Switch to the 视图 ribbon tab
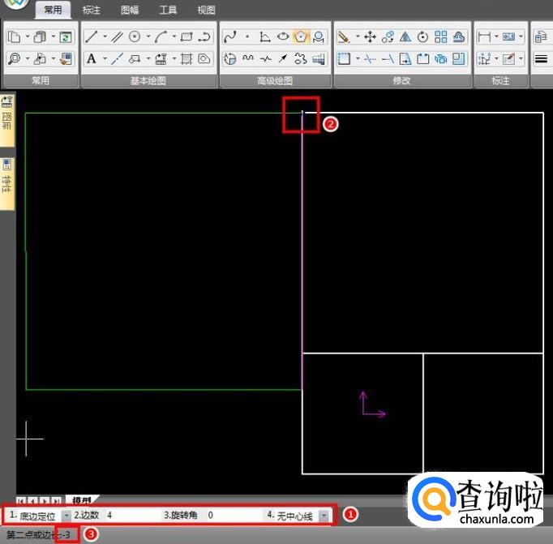553x544 pixels. [206, 11]
